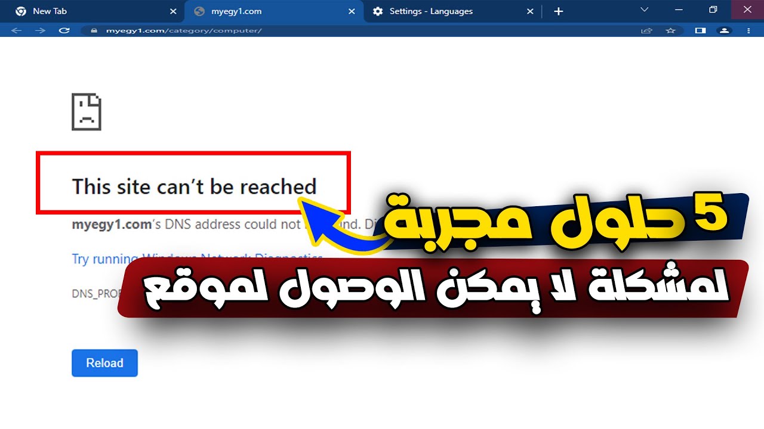This screenshot has width=764, height=429.
Task: Switch to the New Tab tab
Action: [95, 11]
